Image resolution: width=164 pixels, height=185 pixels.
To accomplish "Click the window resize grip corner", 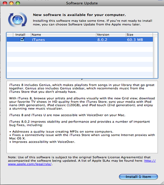I will (162, 183).
